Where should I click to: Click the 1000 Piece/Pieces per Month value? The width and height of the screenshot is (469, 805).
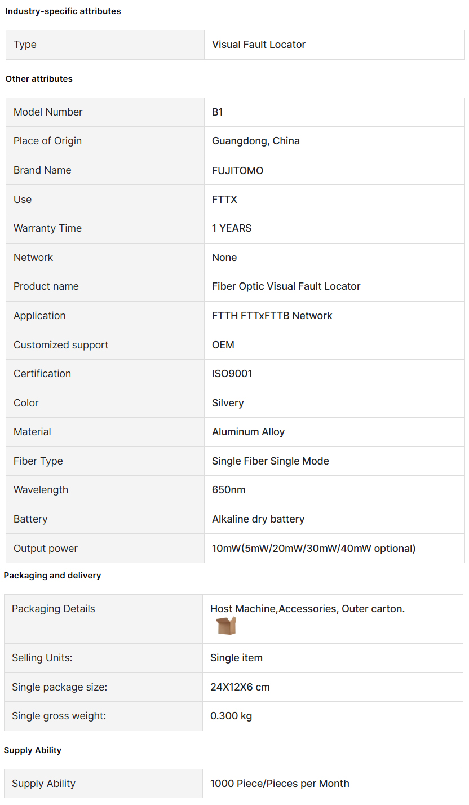[280, 784]
